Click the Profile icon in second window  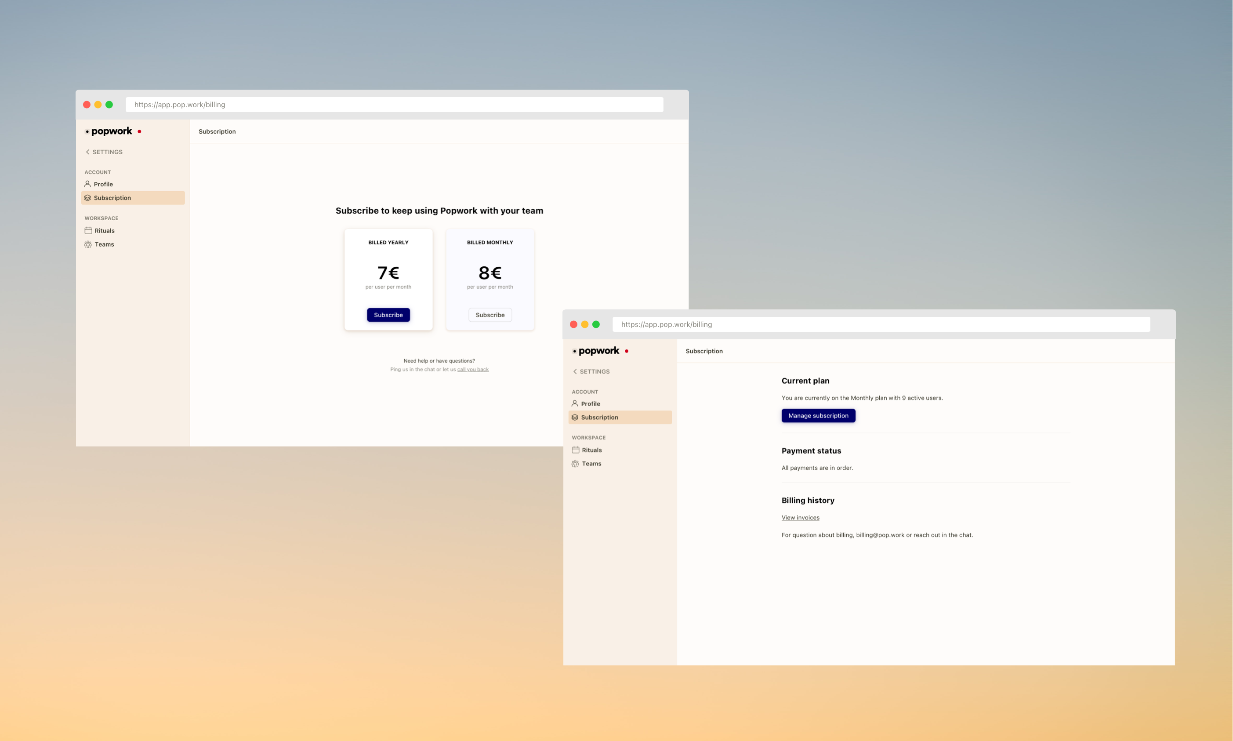point(574,403)
